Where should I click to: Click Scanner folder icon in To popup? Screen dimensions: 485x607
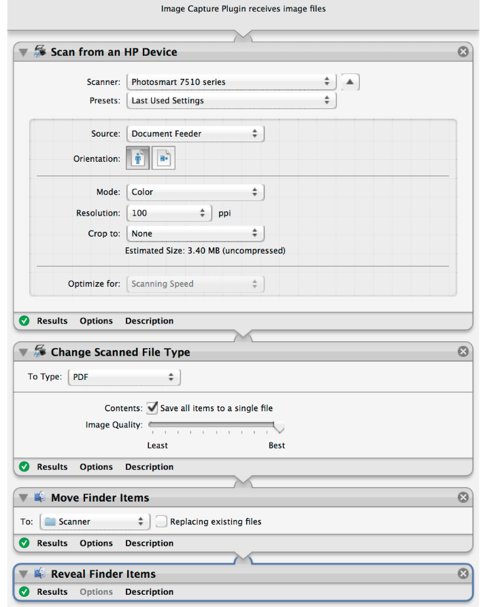(x=50, y=521)
